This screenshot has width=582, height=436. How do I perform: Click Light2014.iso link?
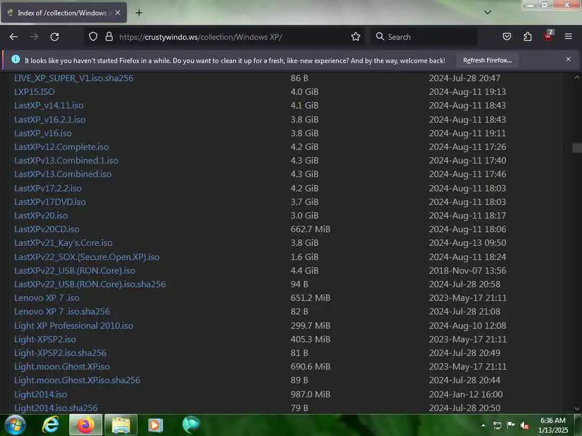pyautogui.click(x=40, y=394)
